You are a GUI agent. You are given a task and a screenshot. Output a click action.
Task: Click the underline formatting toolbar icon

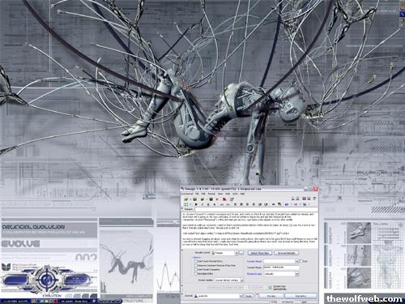[208, 204]
